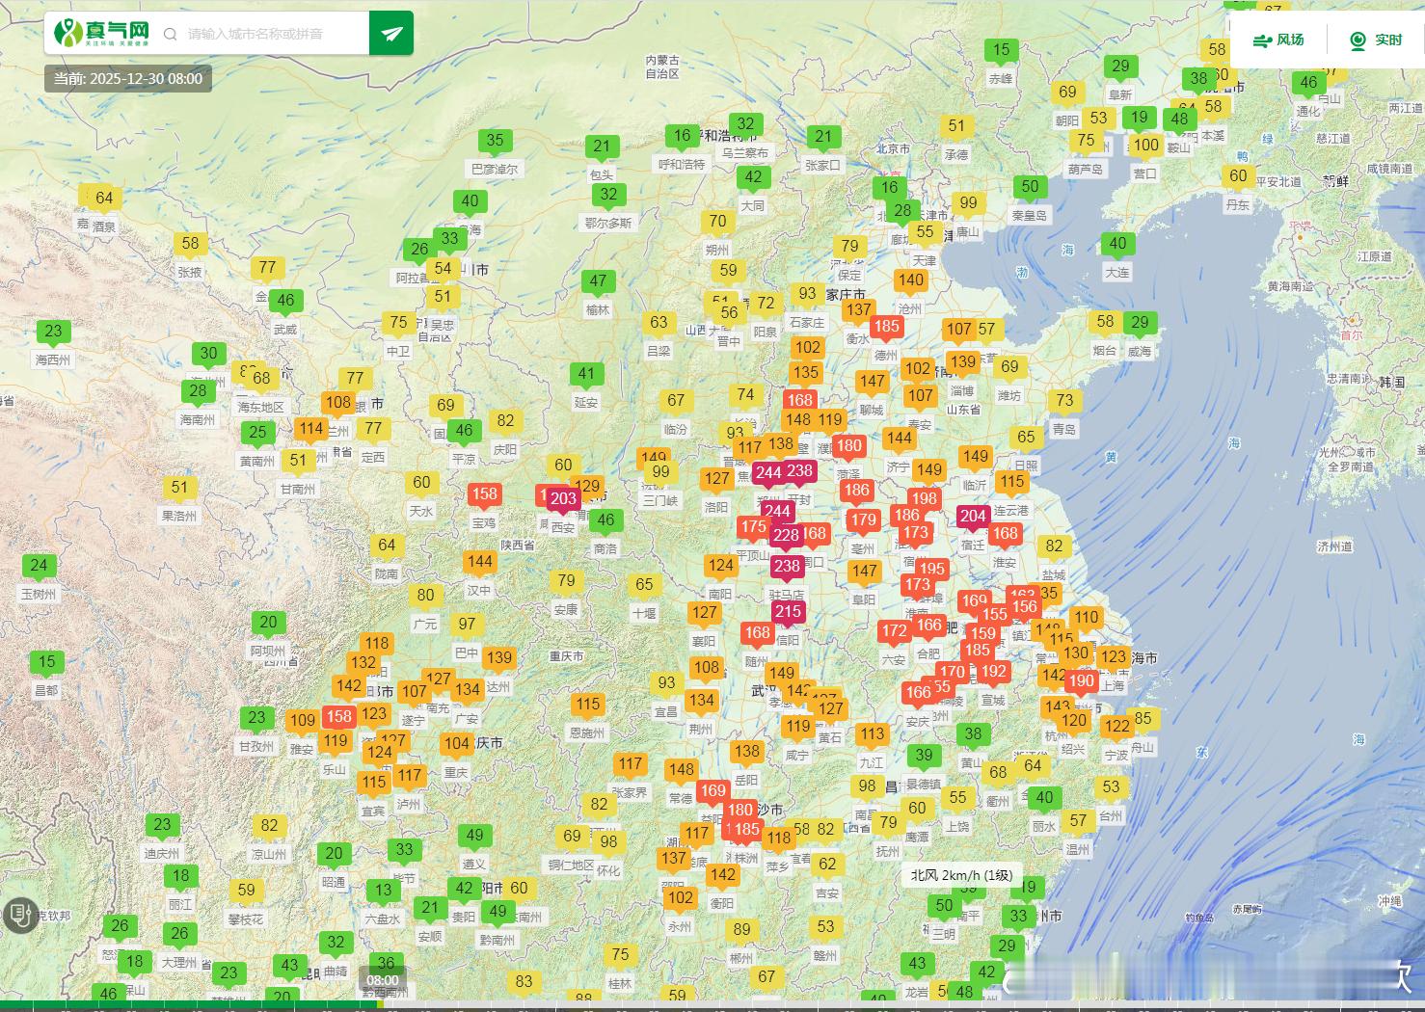1425x1012 pixels.
Task: Open the 昌都 AQI 15 marker
Action: point(46,664)
